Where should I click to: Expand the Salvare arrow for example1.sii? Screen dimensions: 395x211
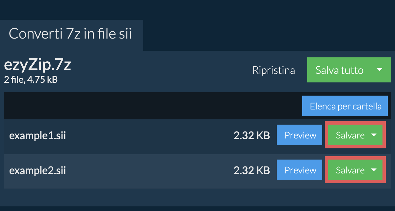coord(374,135)
